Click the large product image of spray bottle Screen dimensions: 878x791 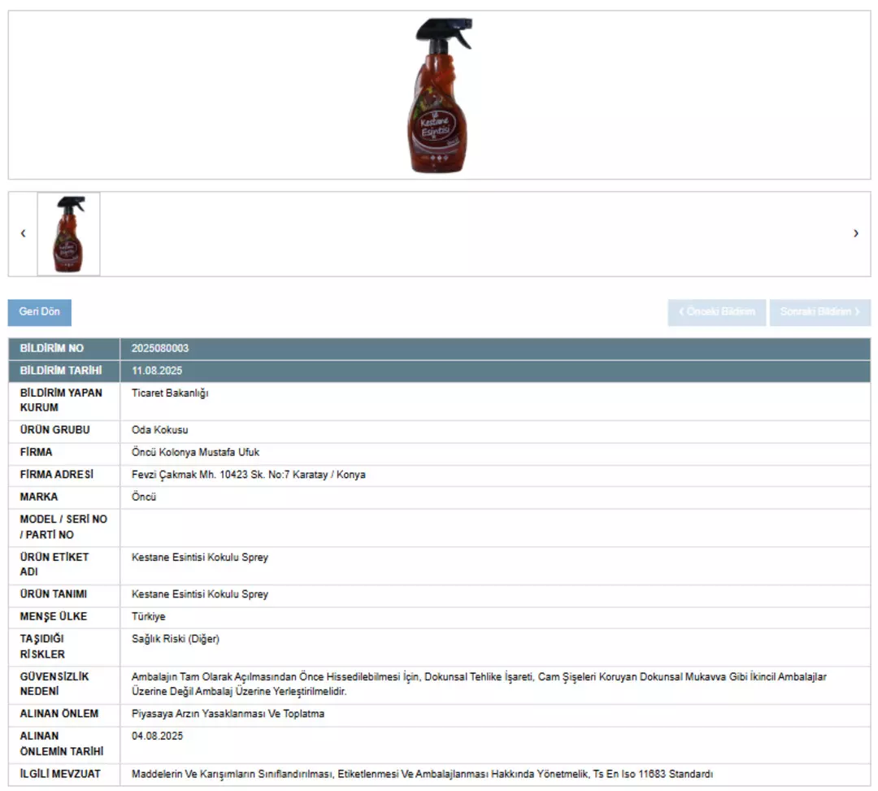click(x=439, y=95)
